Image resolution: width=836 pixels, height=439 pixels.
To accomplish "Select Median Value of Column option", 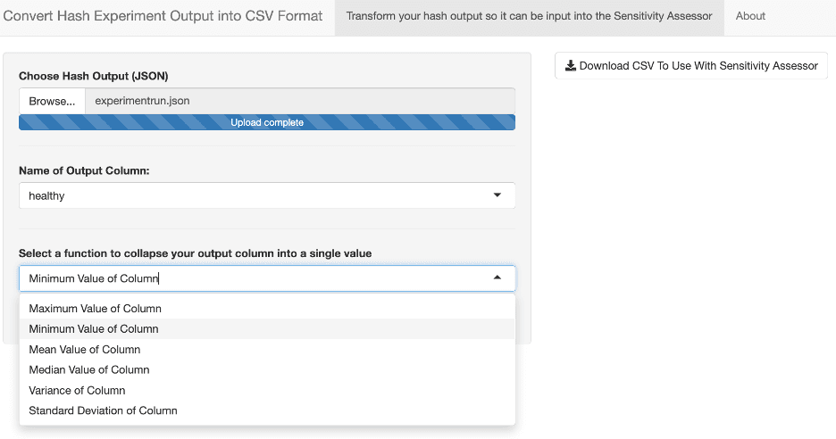I will (89, 370).
